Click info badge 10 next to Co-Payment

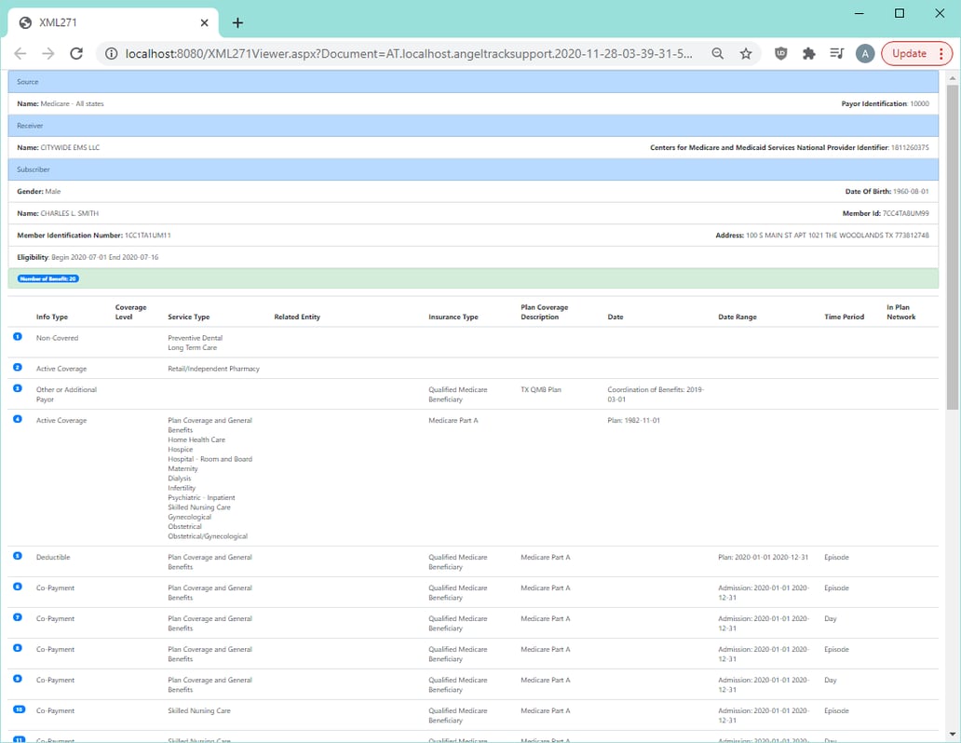click(x=17, y=710)
